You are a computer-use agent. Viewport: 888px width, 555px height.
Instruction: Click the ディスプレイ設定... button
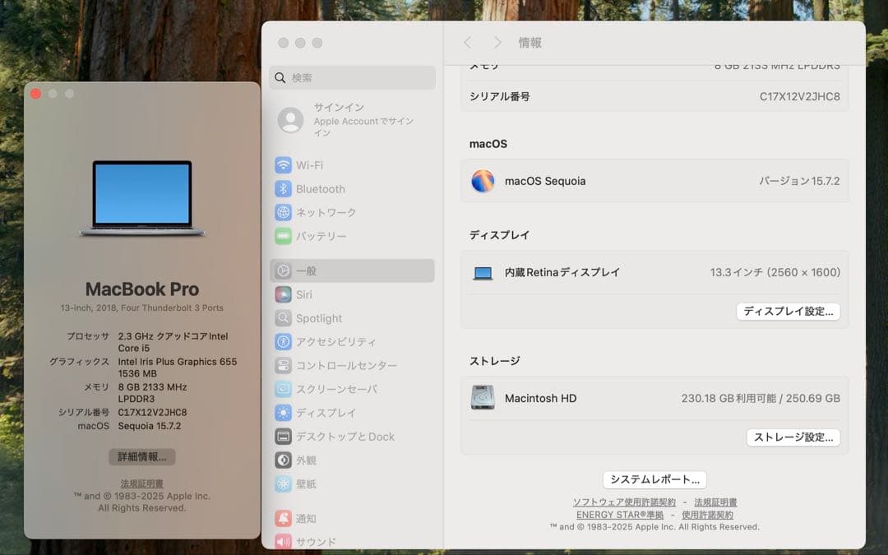788,312
